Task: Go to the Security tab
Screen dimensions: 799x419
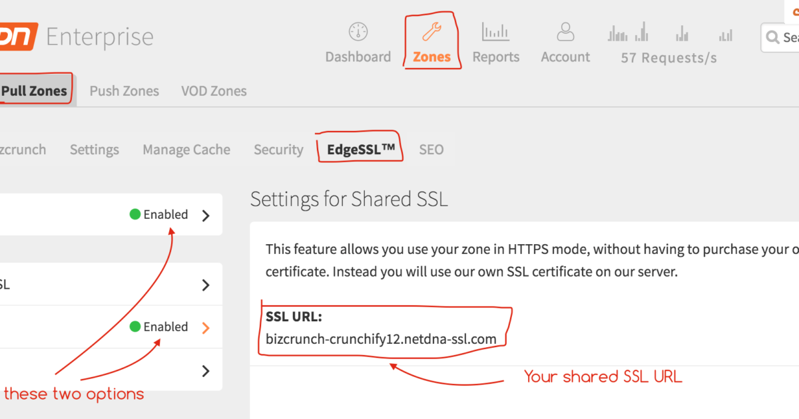Action: [x=278, y=150]
